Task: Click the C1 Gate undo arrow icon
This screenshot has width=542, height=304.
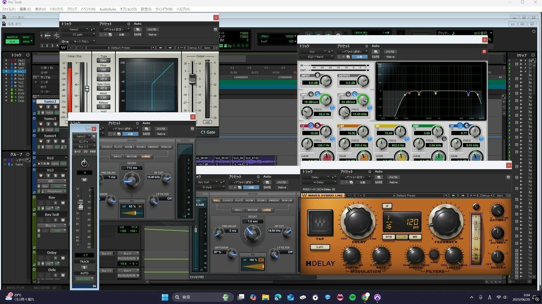Action: point(72,48)
